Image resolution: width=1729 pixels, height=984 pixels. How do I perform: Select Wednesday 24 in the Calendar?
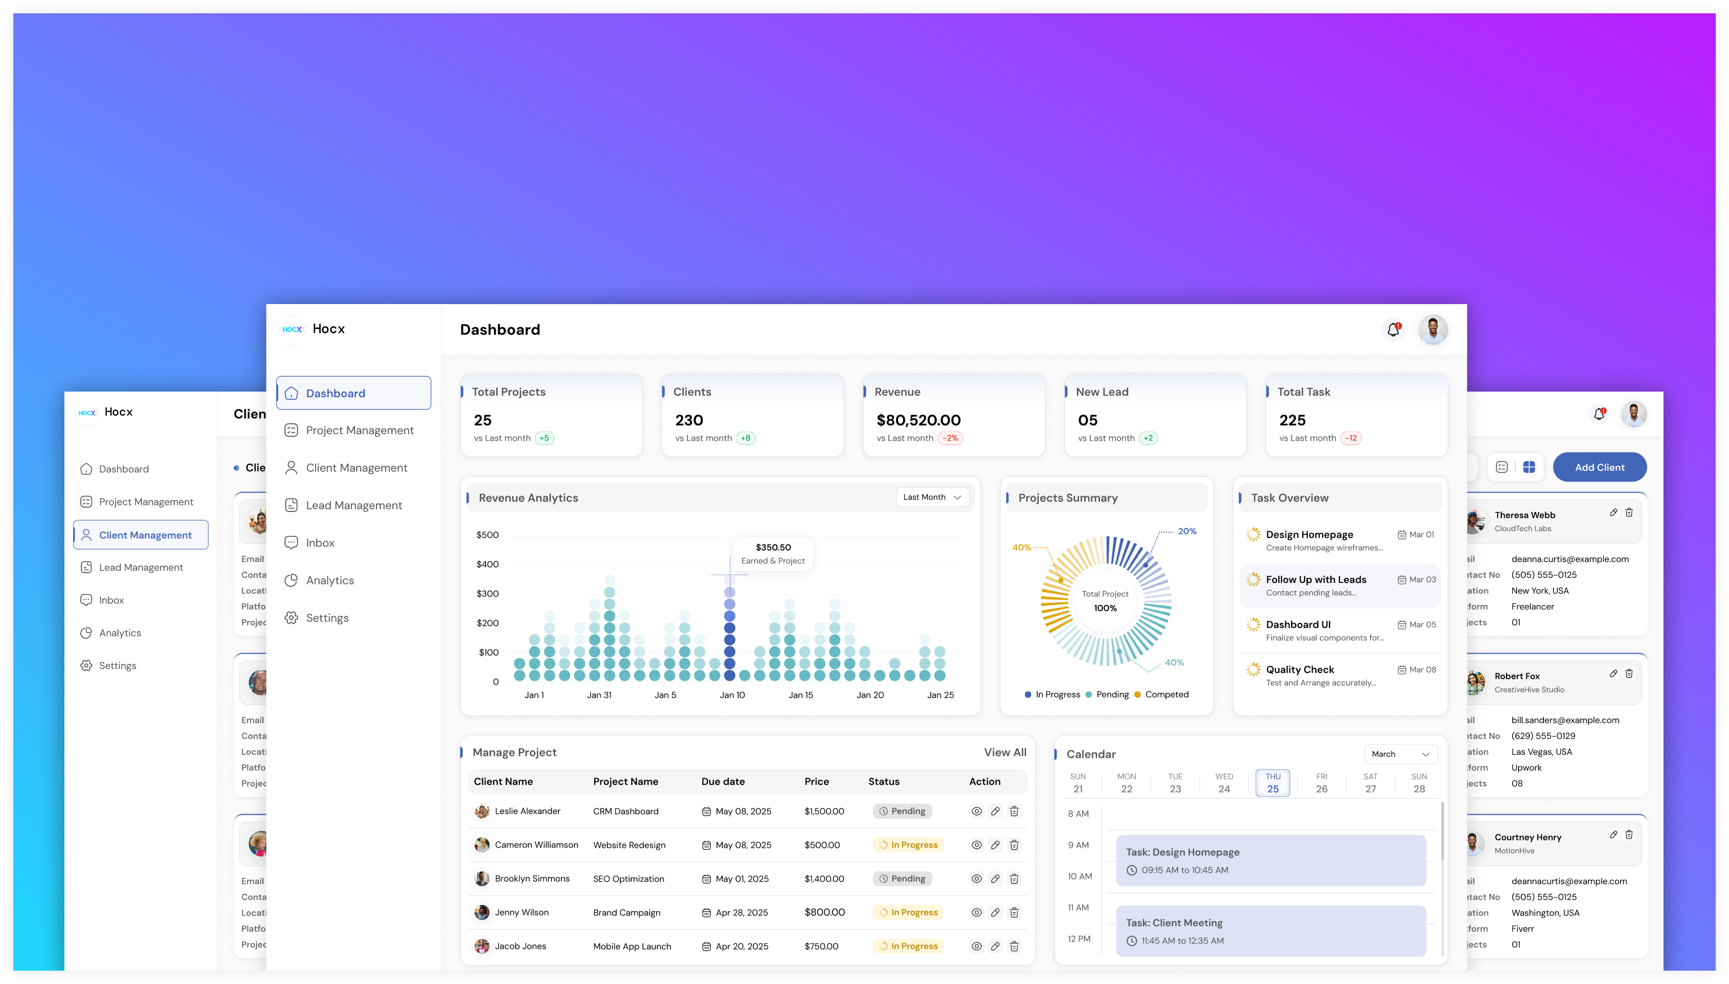coord(1224,783)
